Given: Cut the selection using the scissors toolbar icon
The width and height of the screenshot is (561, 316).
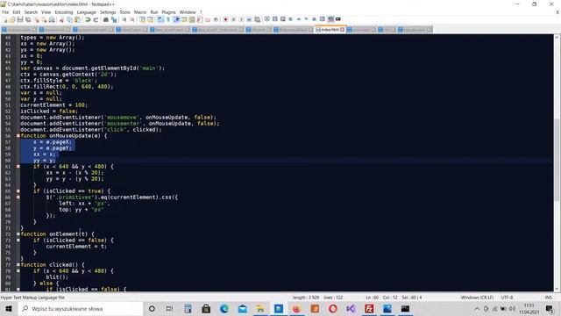Looking at the screenshot, I should coord(61,19).
